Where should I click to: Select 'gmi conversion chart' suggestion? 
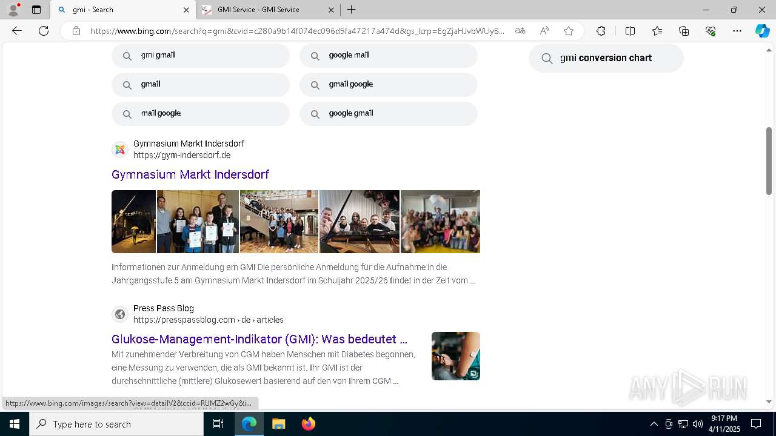pos(606,58)
